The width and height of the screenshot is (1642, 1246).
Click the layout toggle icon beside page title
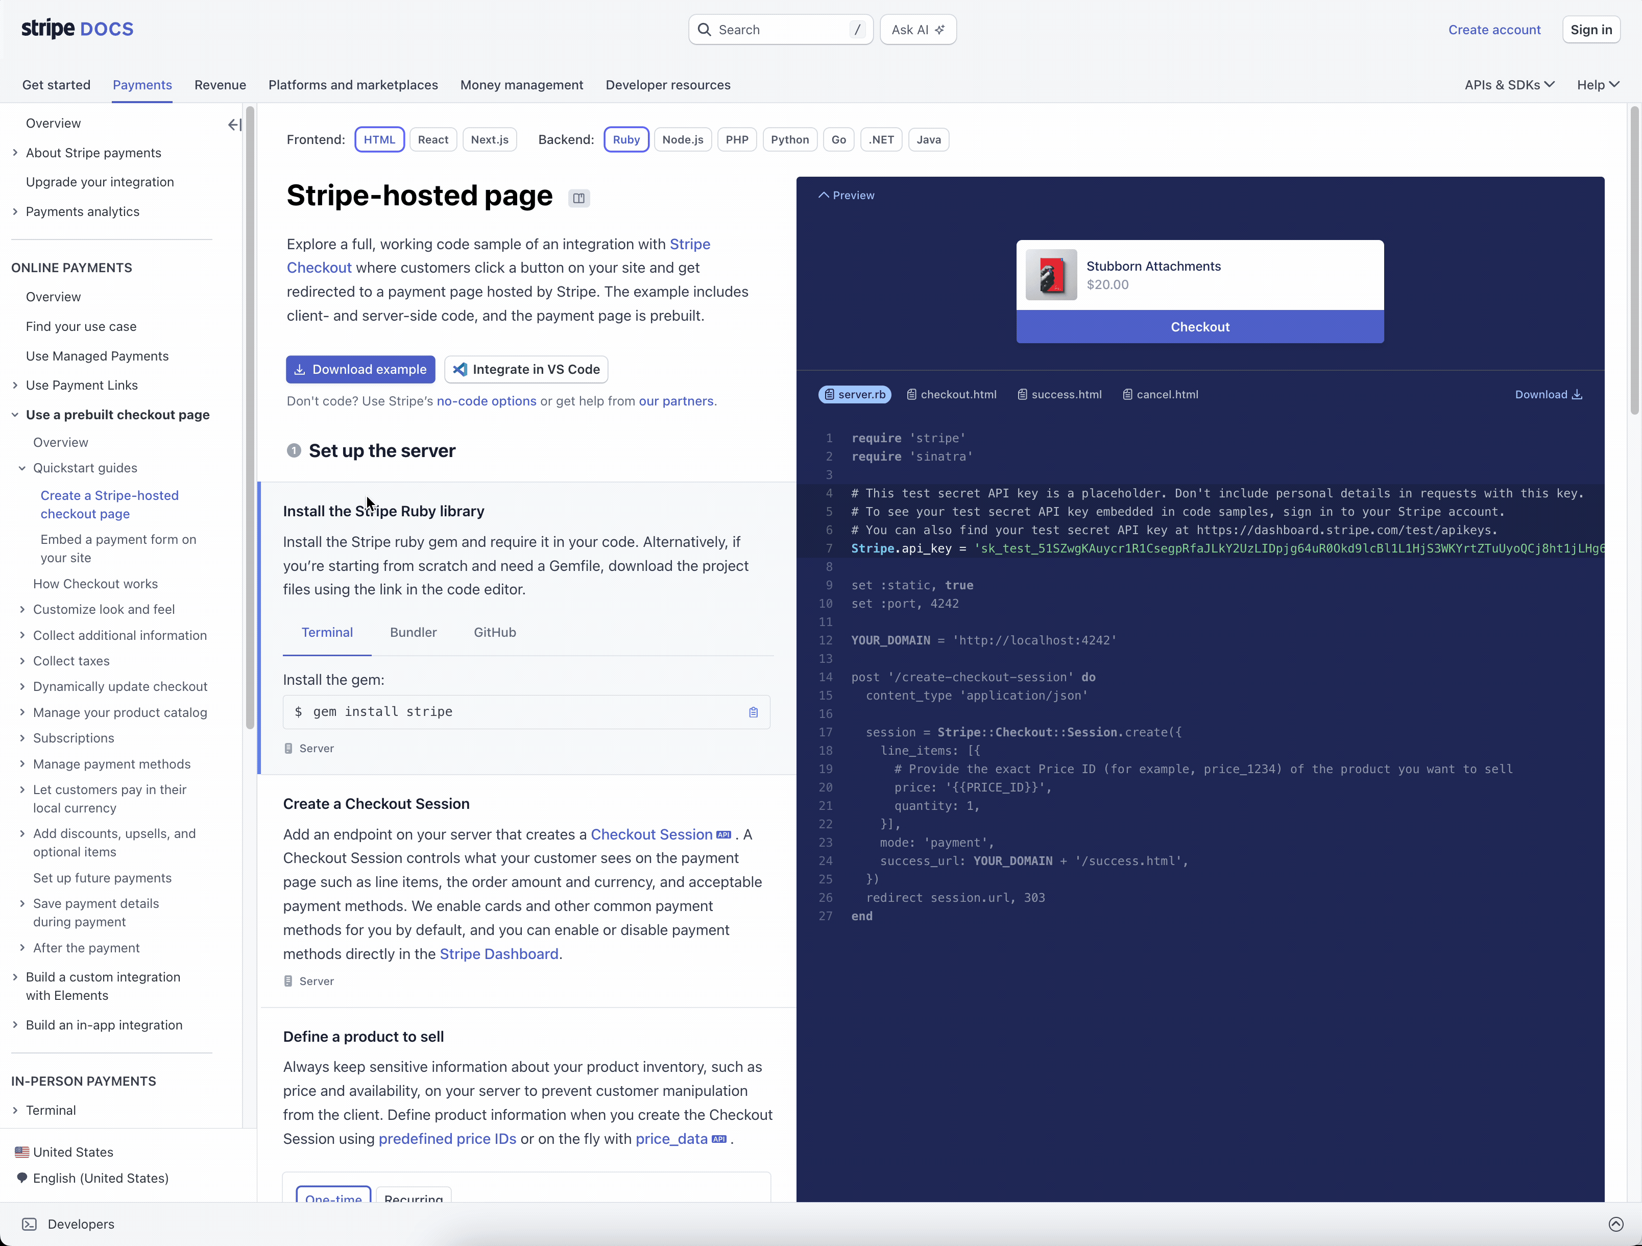[x=579, y=198]
